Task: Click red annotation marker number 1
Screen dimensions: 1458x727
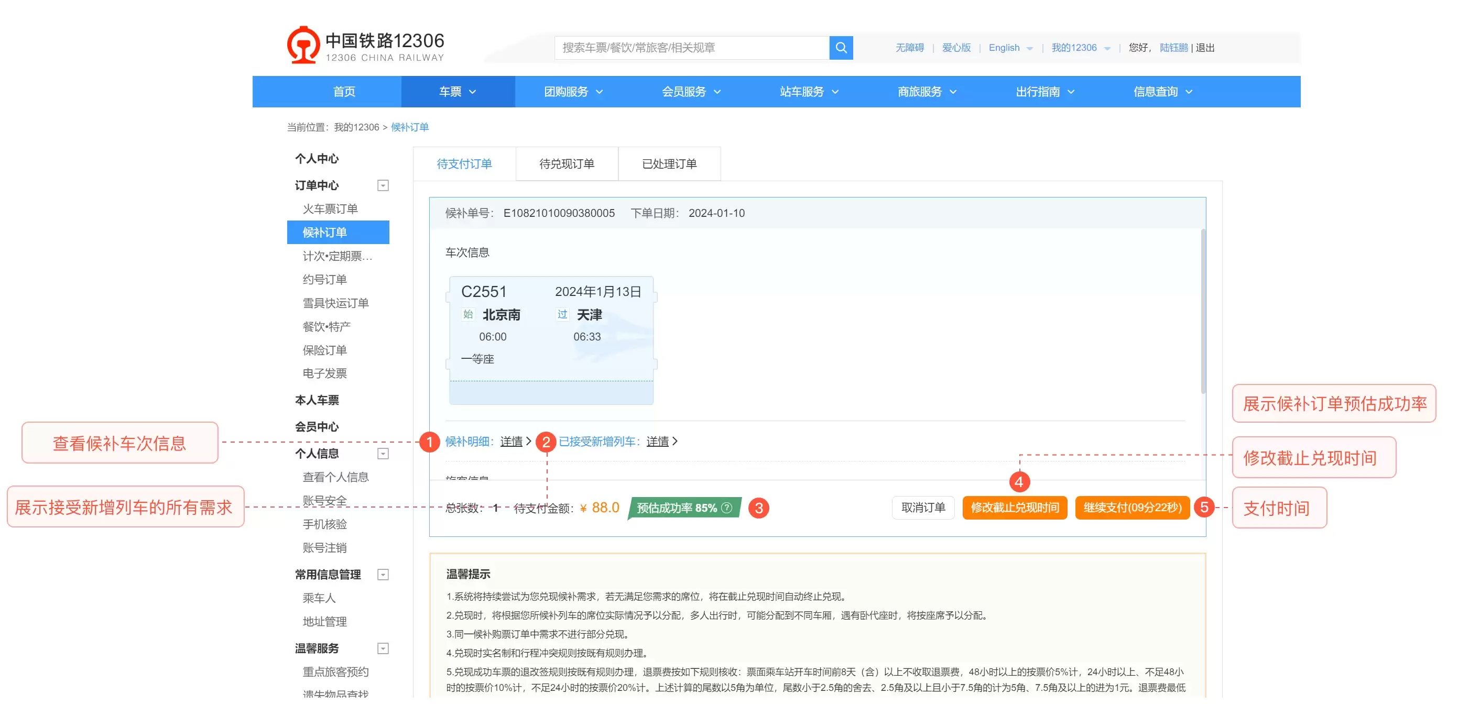Action: click(x=429, y=442)
